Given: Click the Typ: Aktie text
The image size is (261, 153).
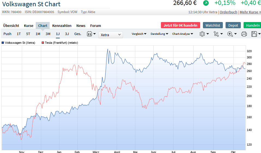Looking at the screenshot, I should click(x=88, y=12).
